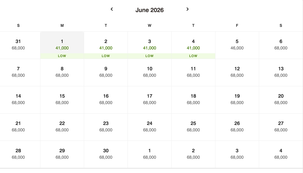Click the June 2026 month heading
Viewport: 303px width, 173px height.
point(149,10)
